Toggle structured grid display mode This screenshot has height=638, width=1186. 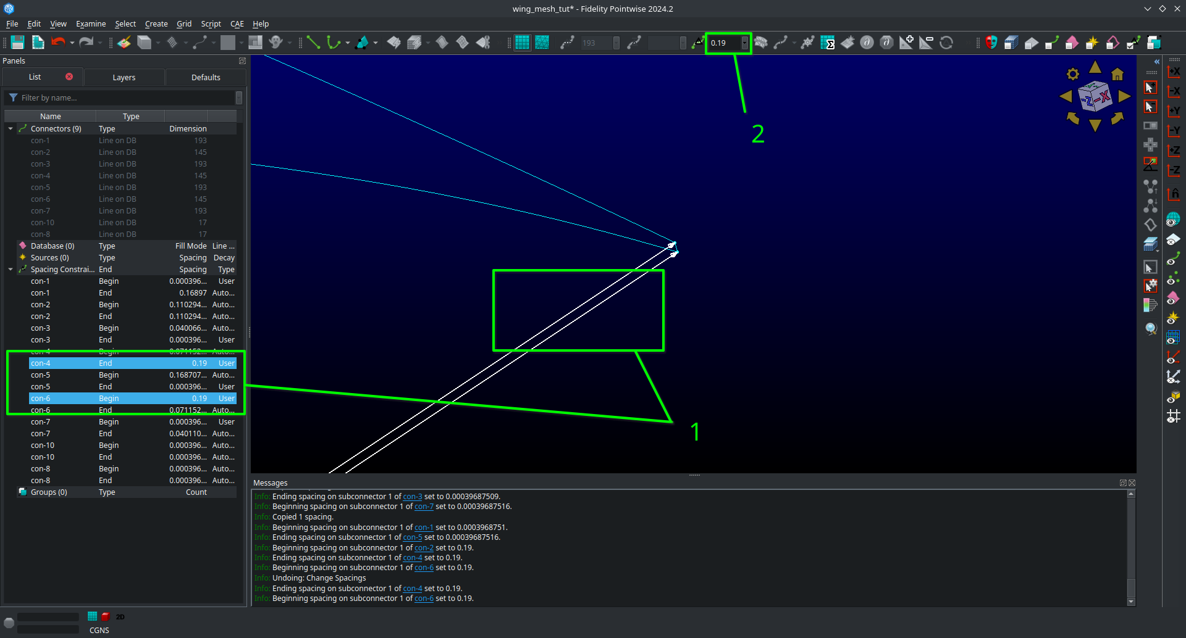pos(522,42)
